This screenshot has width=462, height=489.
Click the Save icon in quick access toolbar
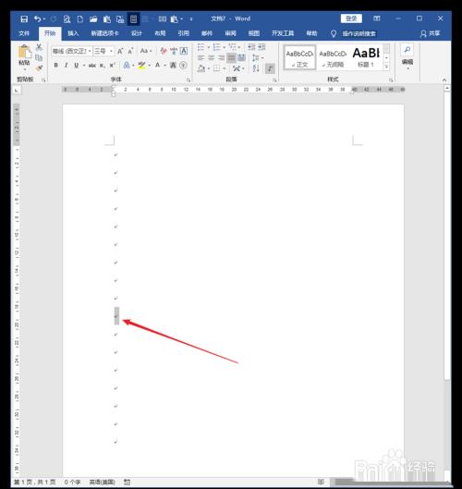(24, 19)
